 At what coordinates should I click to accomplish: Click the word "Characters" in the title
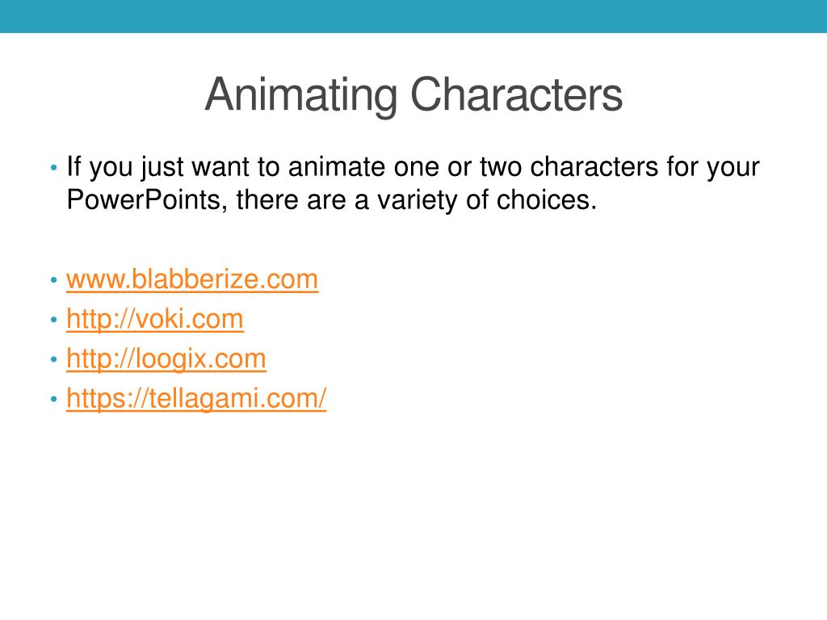tap(516, 95)
